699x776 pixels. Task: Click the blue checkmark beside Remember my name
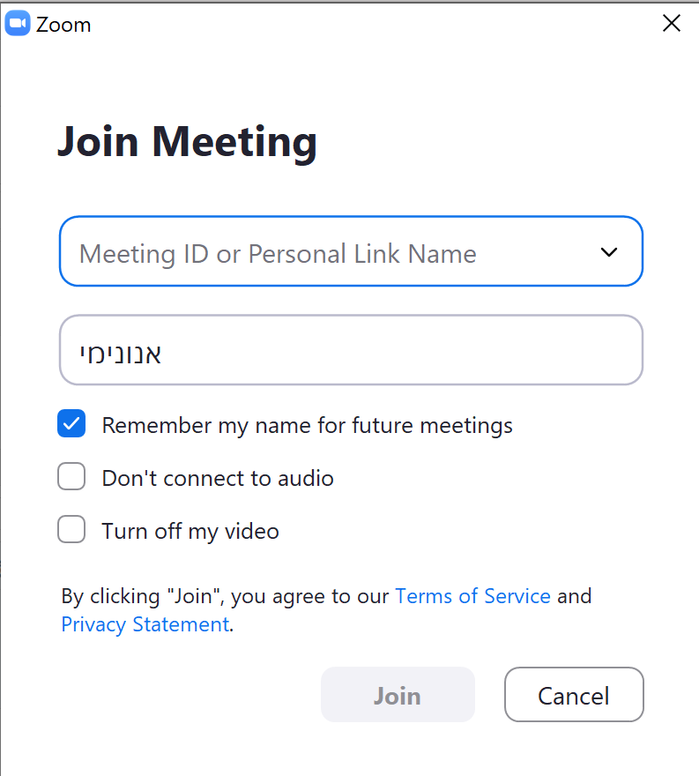[x=71, y=425]
